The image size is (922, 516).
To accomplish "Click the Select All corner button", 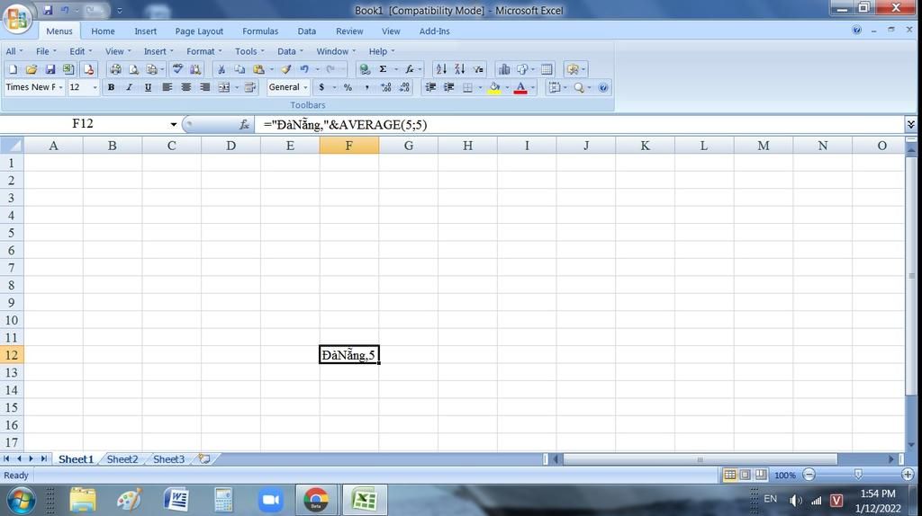I will pyautogui.click(x=12, y=145).
